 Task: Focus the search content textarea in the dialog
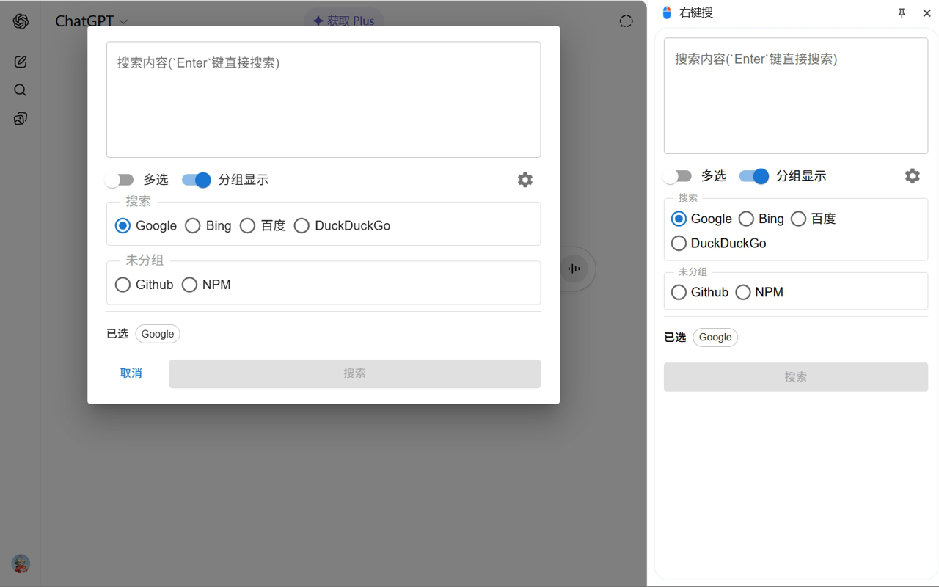click(x=324, y=99)
